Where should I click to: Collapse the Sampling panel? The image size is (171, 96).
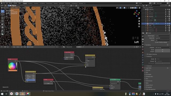[x=148, y=45]
